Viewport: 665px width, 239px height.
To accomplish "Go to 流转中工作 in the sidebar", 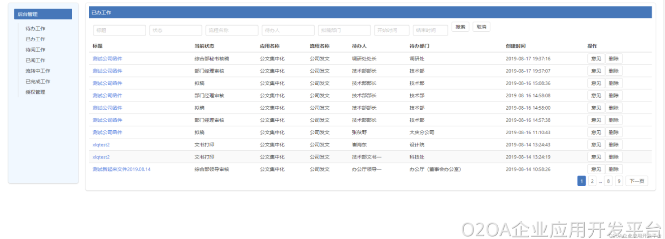I will tap(38, 71).
